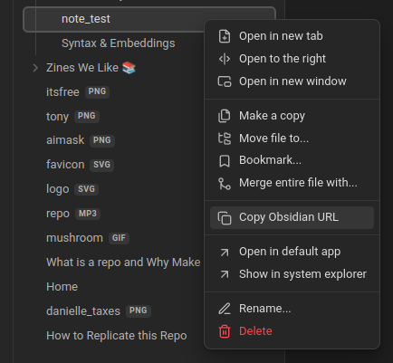Click the Make a copy icon

tap(225, 116)
